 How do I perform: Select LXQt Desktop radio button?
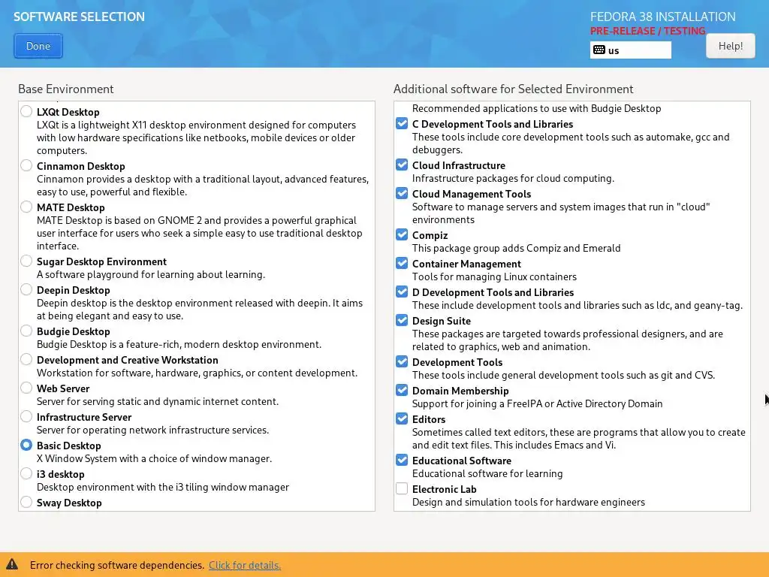[26, 111]
